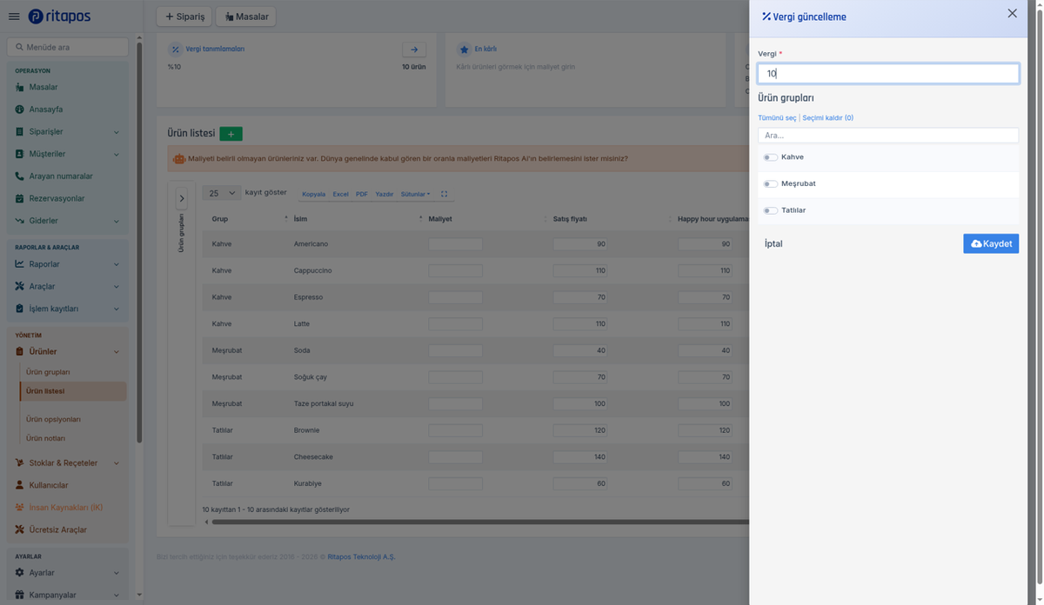Click the Seçimi kaldır link
The image size is (1044, 605).
[x=827, y=118]
